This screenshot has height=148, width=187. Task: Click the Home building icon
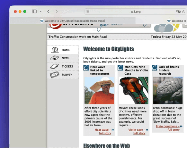pyautogui.click(x=55, y=50)
